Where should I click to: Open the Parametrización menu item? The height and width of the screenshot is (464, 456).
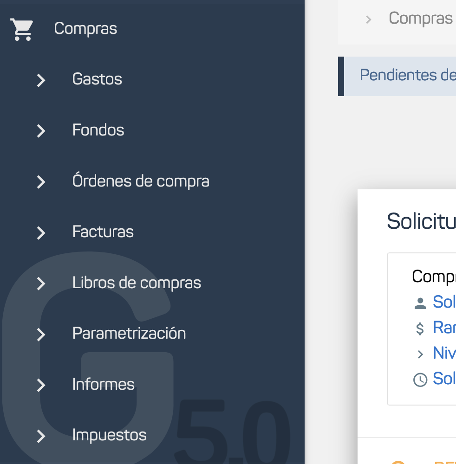(x=129, y=333)
